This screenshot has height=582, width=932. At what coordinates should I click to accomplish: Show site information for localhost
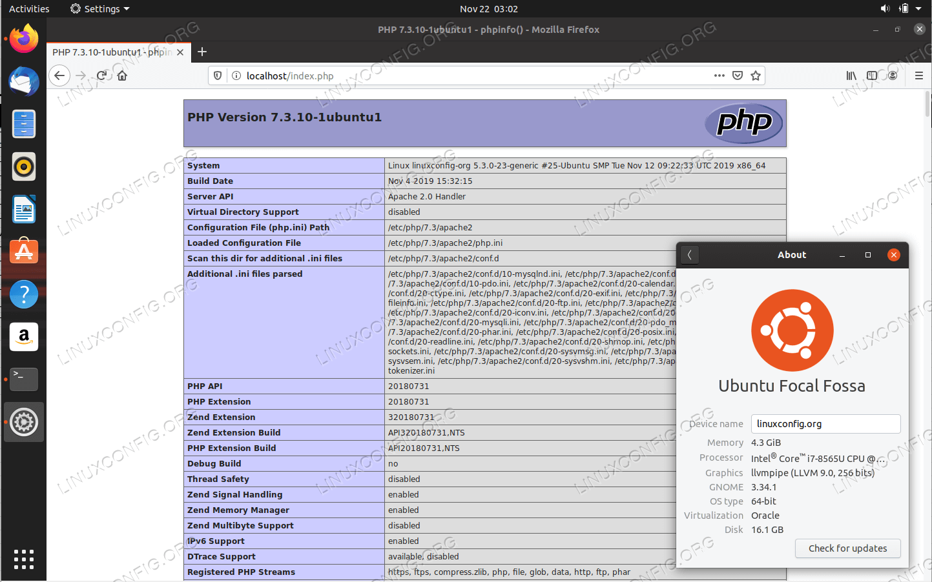click(x=236, y=75)
